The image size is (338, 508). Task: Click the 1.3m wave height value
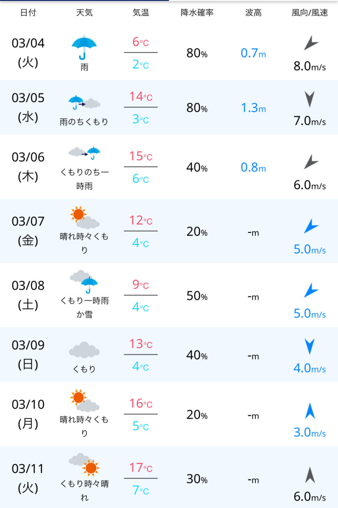click(x=253, y=108)
